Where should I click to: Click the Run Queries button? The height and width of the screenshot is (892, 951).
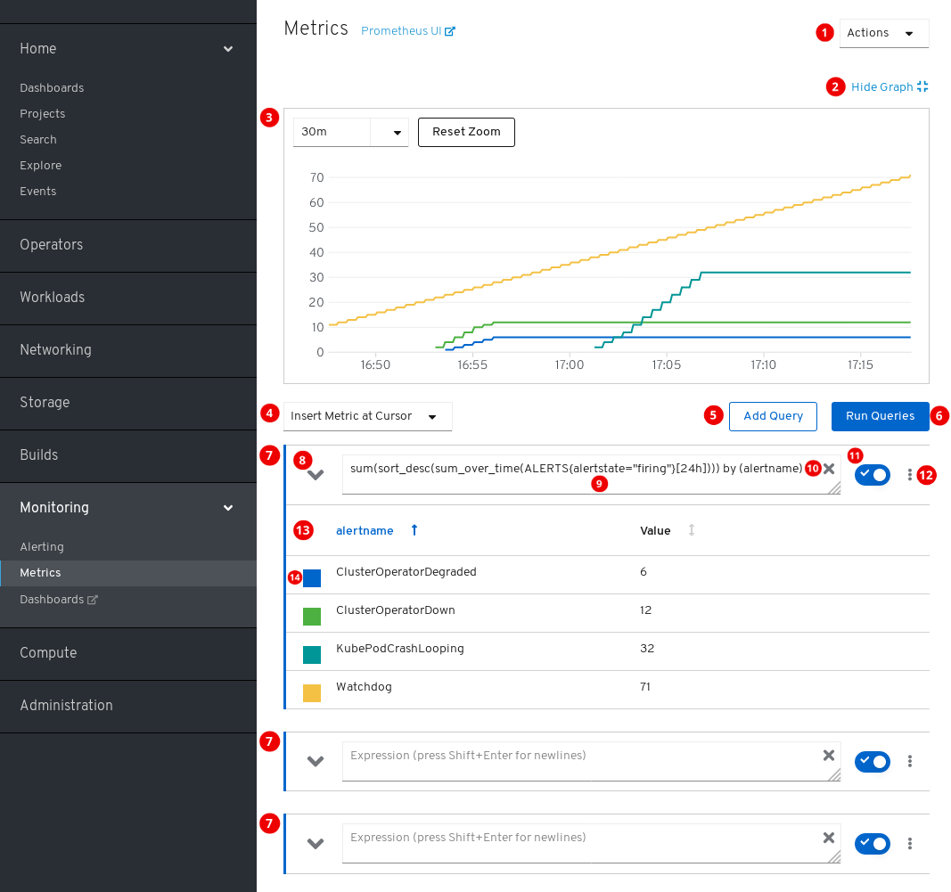880,416
